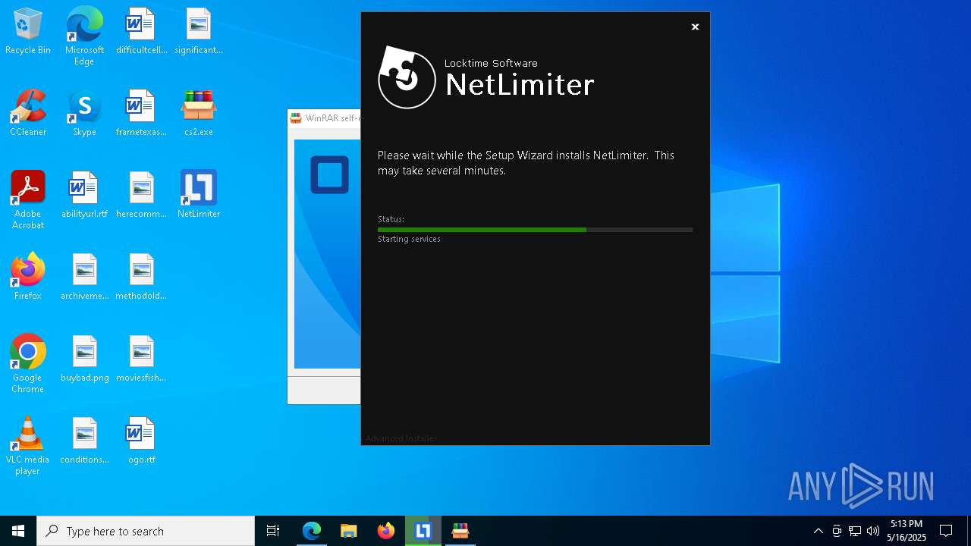Open the Windows Start menu
Viewport: 971px width, 546px height.
pyautogui.click(x=18, y=531)
